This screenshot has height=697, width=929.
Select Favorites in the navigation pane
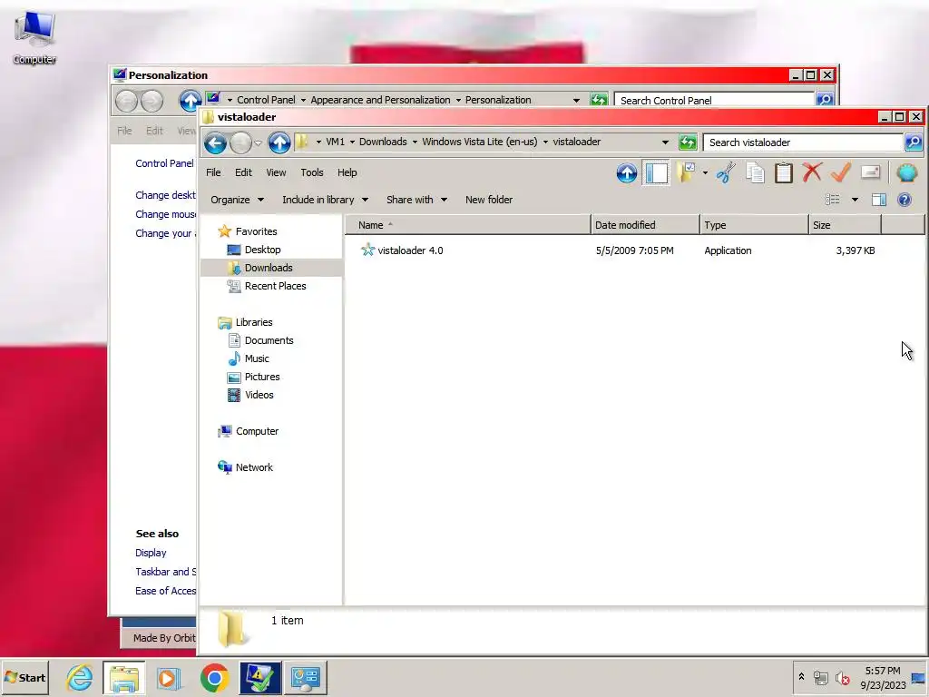click(x=248, y=231)
